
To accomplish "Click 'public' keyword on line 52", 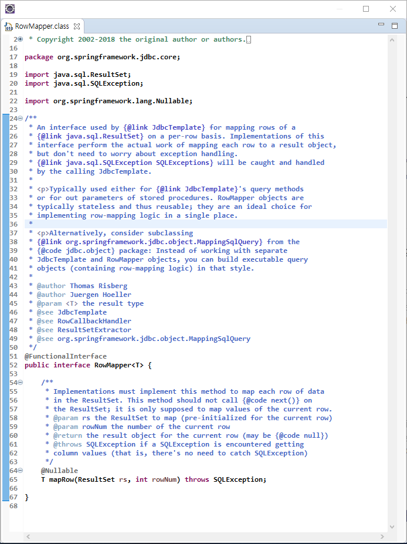I will pos(37,365).
